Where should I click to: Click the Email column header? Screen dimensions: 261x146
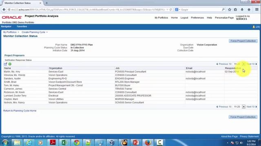(189, 68)
